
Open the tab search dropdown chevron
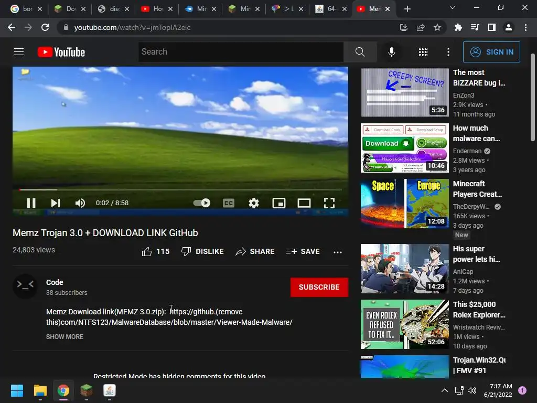coord(453,7)
